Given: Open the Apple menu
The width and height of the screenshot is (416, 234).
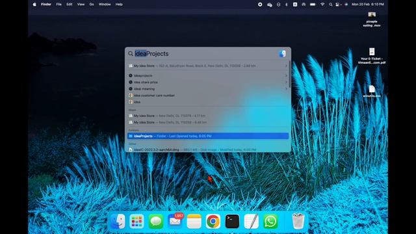Looking at the screenshot, I should pyautogui.click(x=34, y=5).
